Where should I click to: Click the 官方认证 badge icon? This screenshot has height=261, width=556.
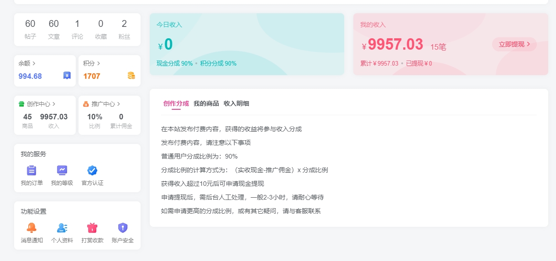(x=92, y=170)
